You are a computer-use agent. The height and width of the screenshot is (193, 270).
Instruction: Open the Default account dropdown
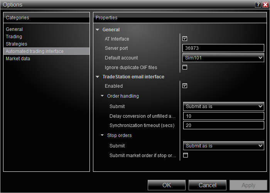click(x=223, y=58)
